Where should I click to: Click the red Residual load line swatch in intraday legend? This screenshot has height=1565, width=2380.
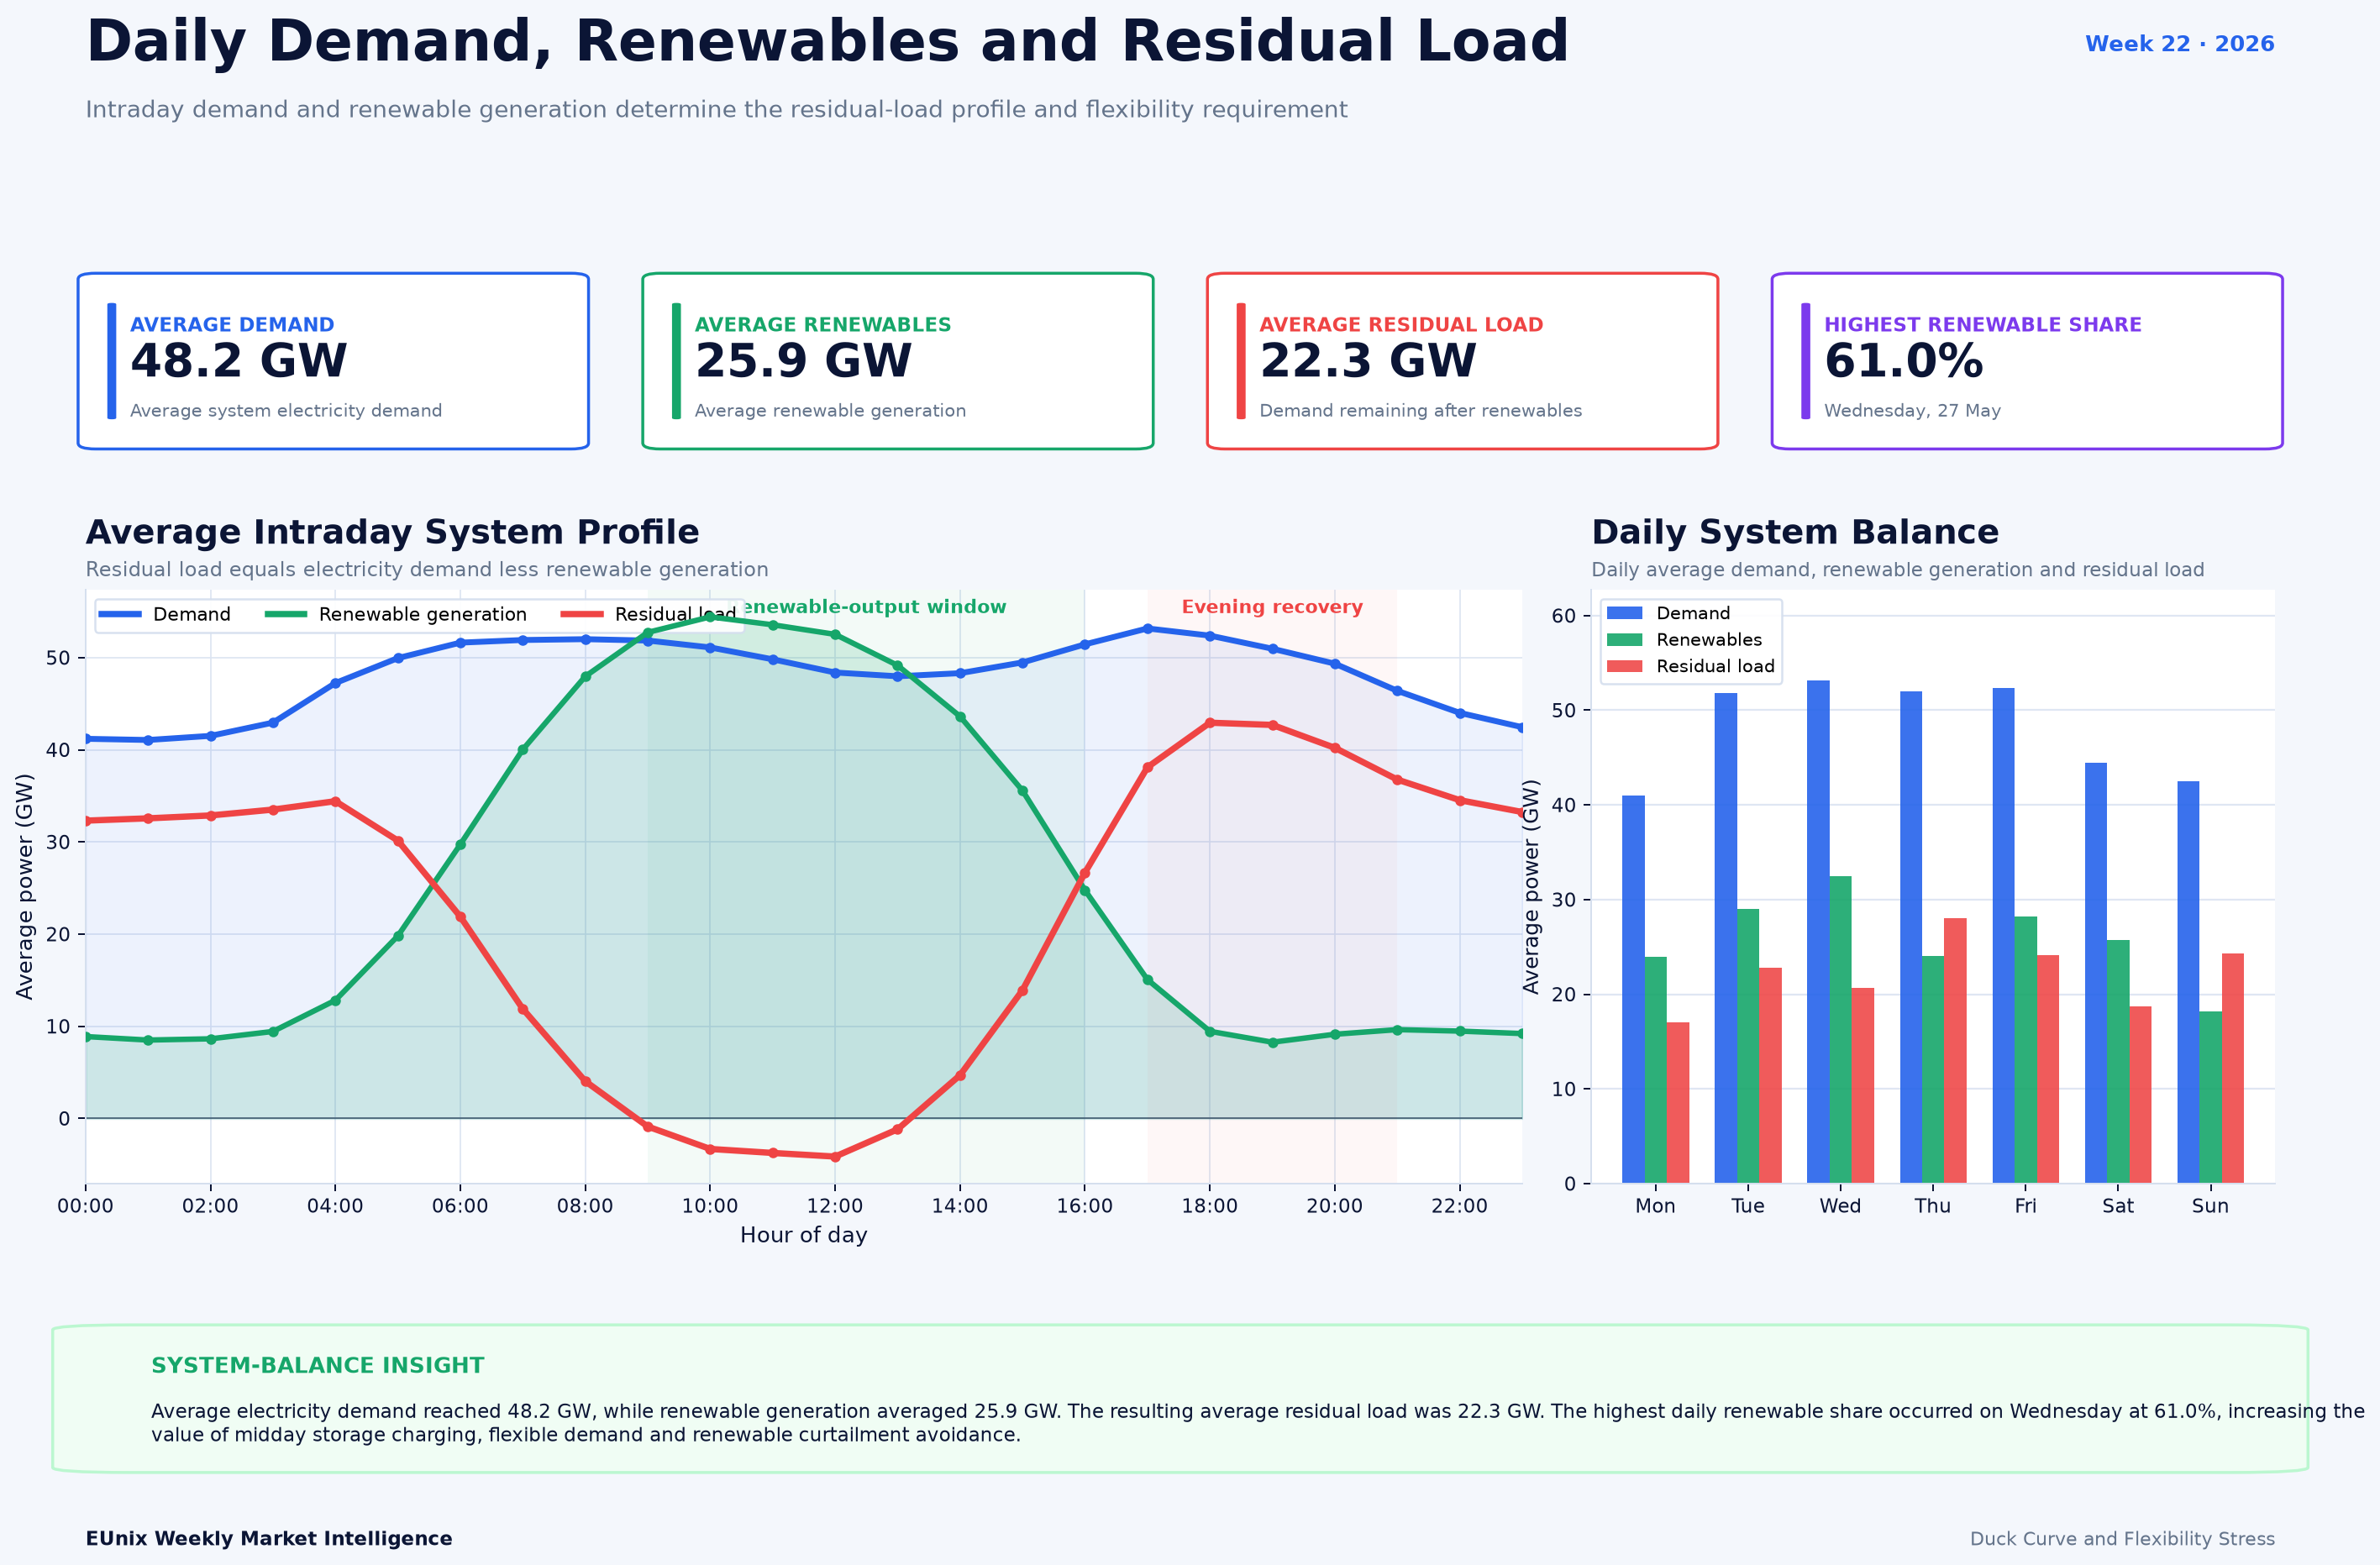point(582,614)
